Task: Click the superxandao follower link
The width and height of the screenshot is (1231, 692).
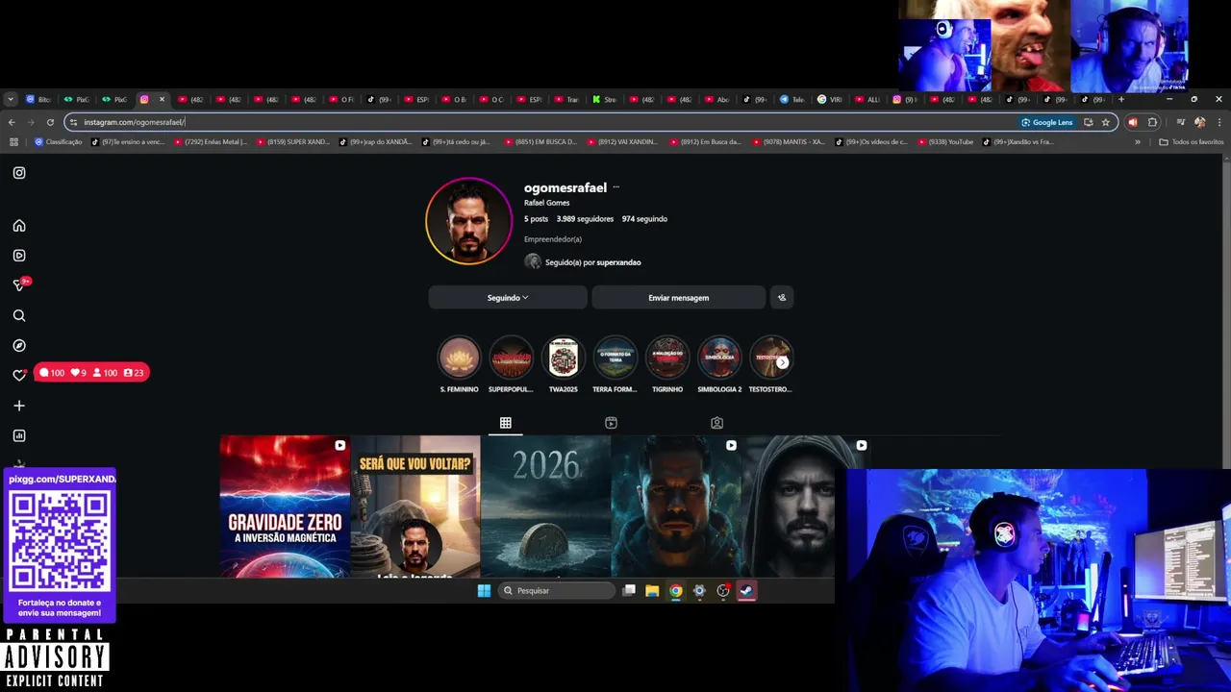Action: tap(618, 262)
